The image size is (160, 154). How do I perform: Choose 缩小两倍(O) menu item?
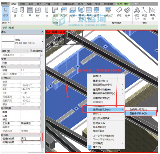[106, 127]
